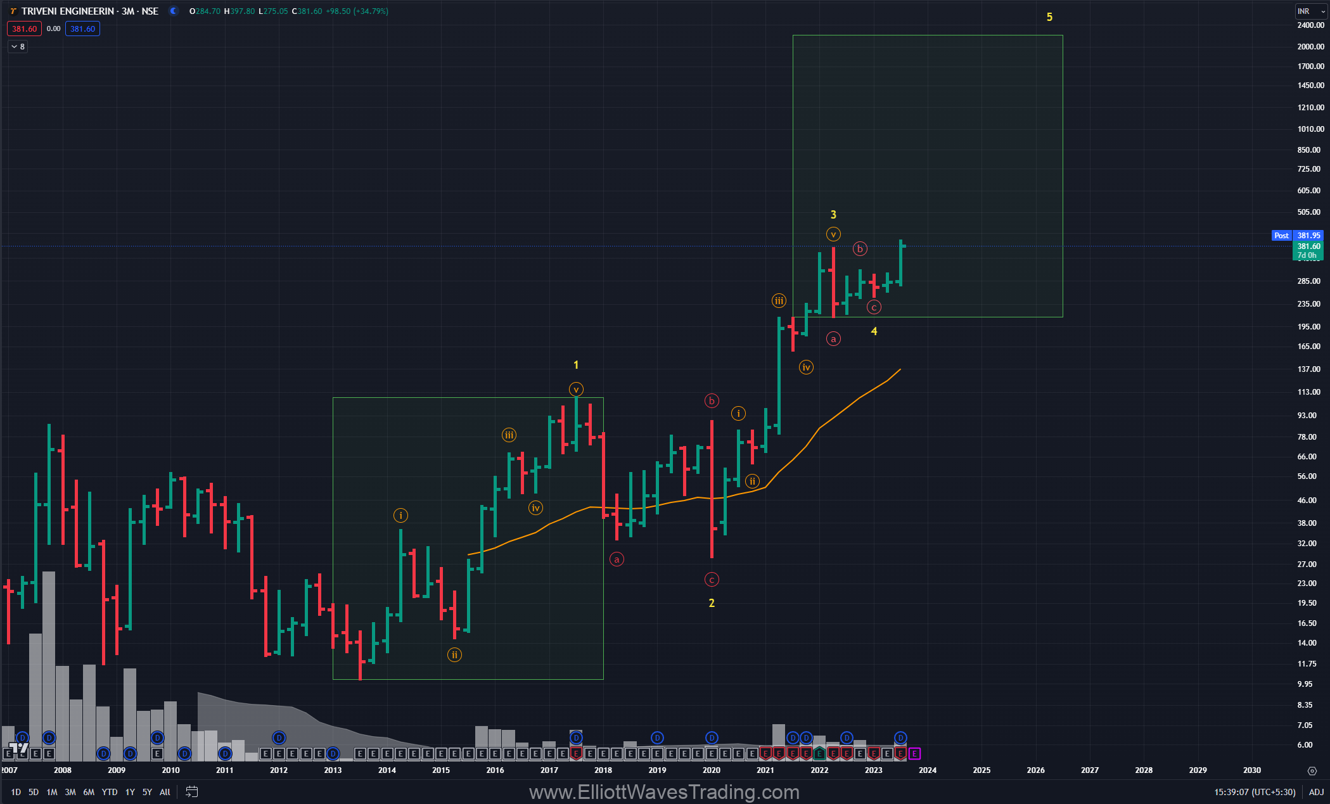Select yellow wave label 4
The image size is (1330, 804).
874,331
